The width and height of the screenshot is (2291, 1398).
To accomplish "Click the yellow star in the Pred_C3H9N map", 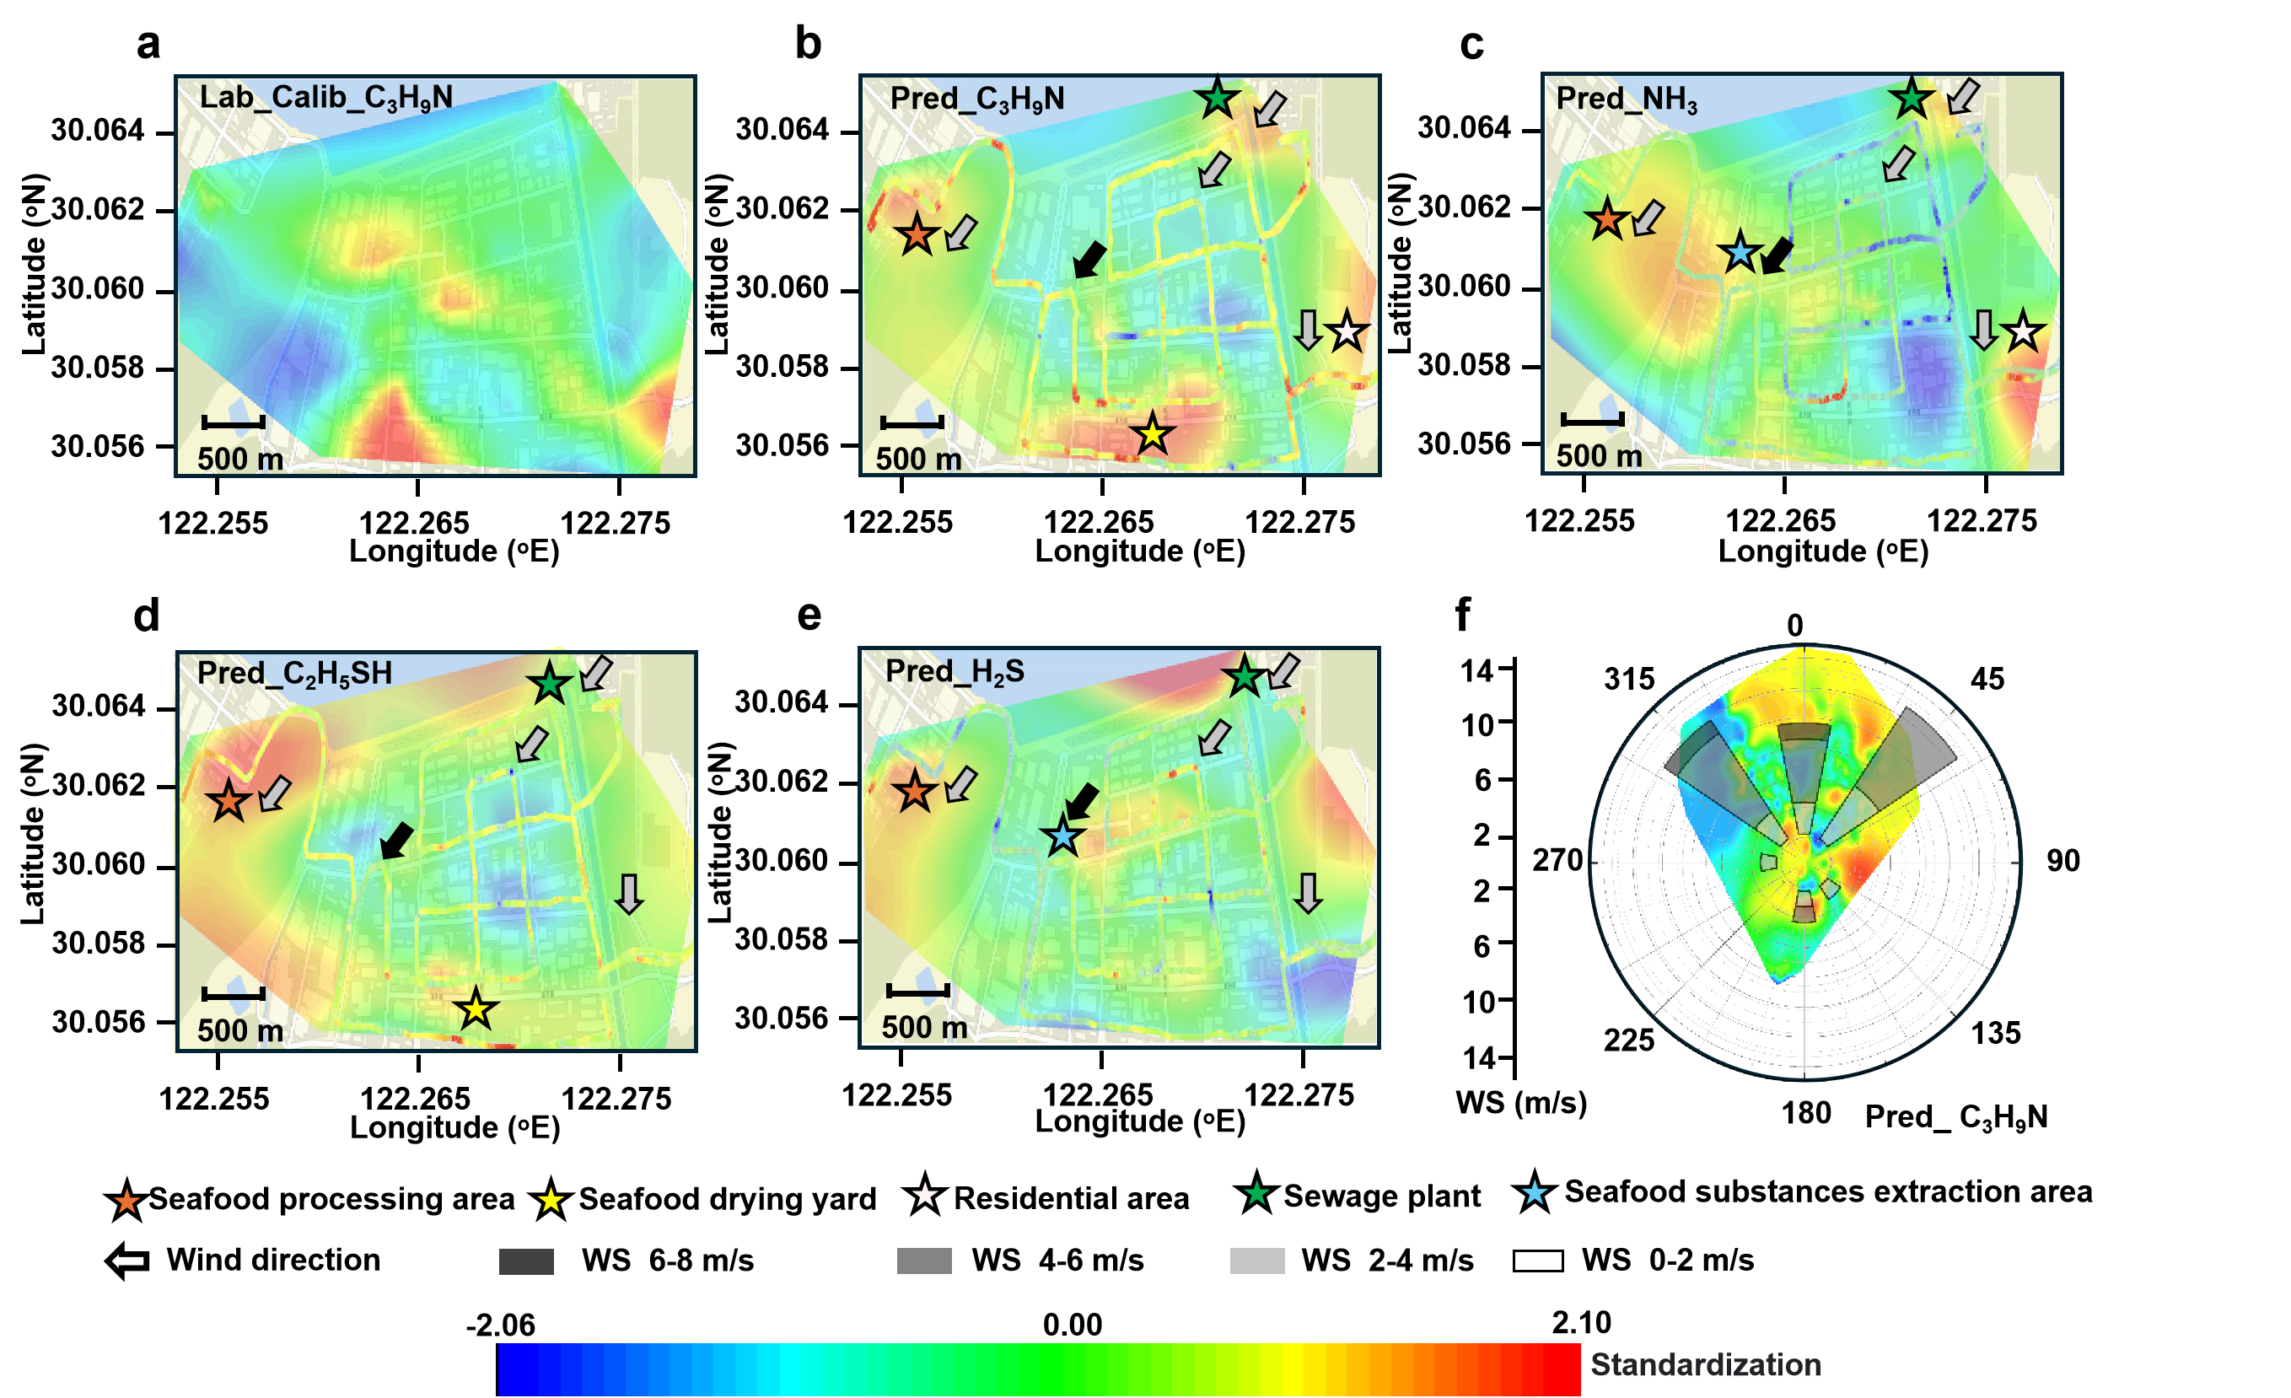I will pyautogui.click(x=1153, y=433).
